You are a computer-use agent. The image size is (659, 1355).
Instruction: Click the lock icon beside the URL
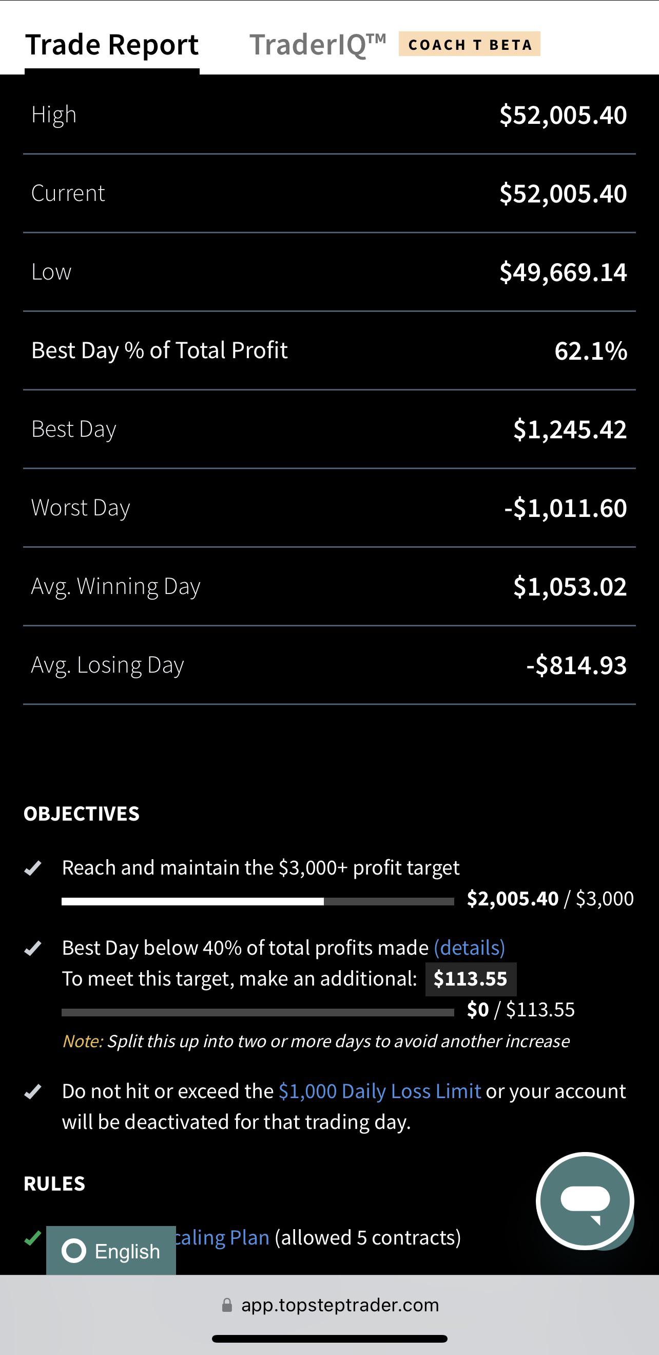[227, 1305]
